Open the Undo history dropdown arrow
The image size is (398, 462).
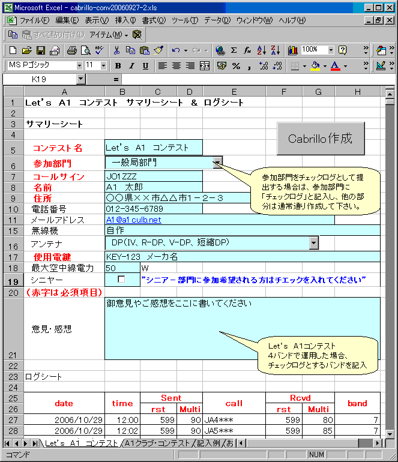point(185,50)
